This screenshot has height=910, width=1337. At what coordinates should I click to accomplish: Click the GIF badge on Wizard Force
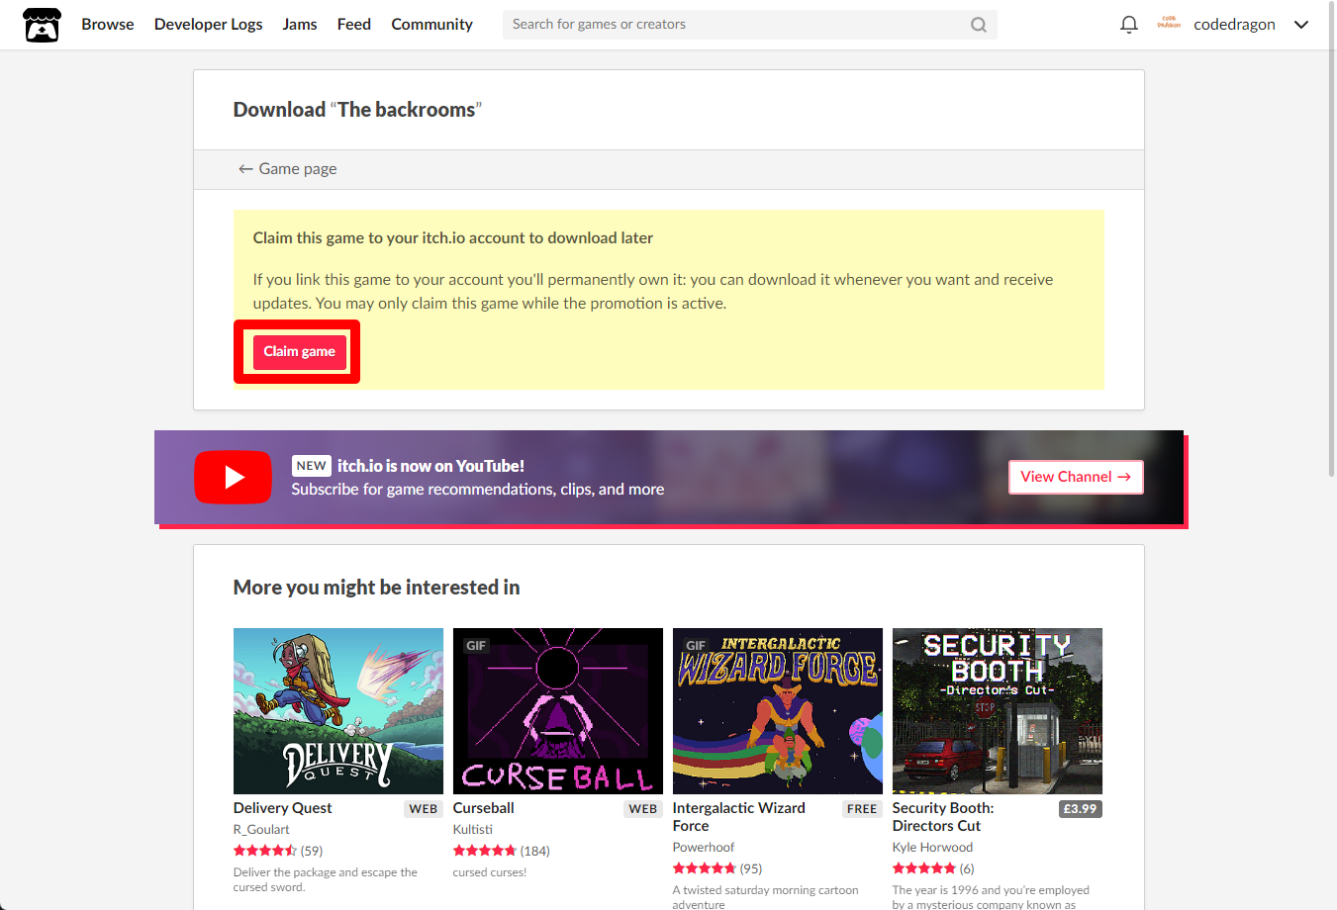(696, 646)
